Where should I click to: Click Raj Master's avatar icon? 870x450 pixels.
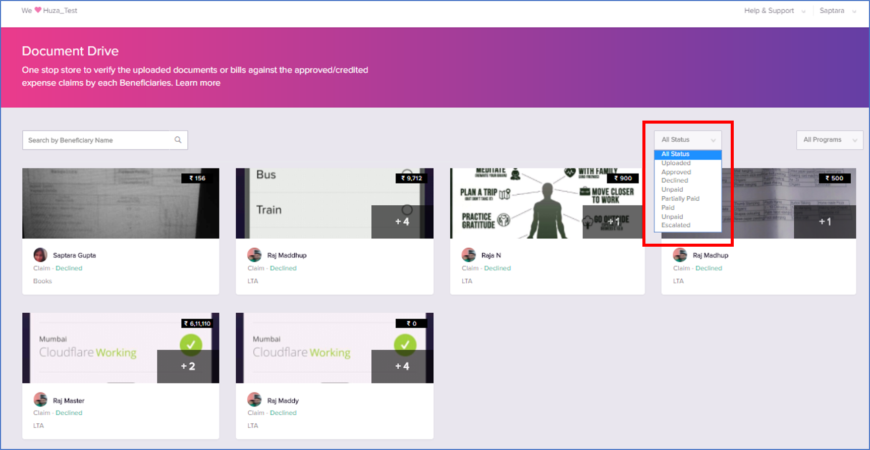(40, 400)
